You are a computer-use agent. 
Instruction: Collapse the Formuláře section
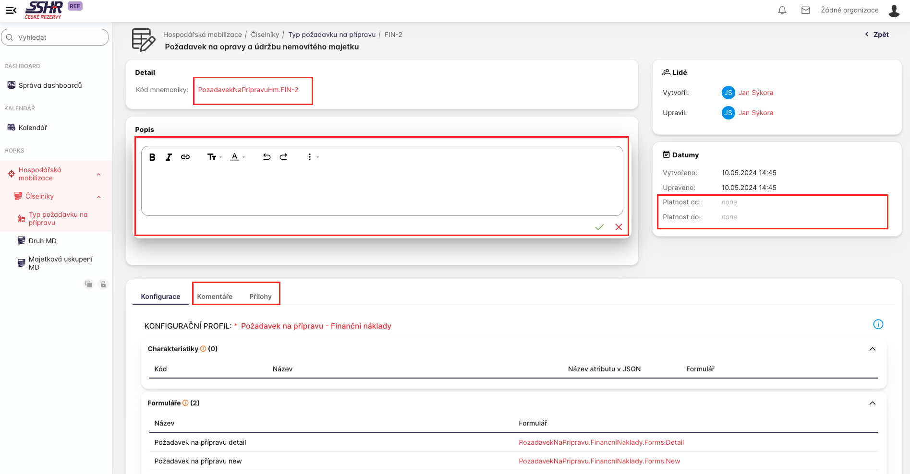click(873, 403)
